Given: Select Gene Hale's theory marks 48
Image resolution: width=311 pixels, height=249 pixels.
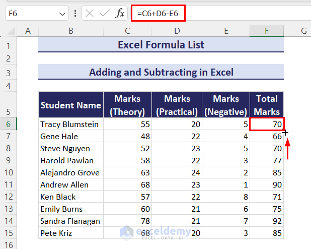Looking at the screenshot, I should [127, 136].
